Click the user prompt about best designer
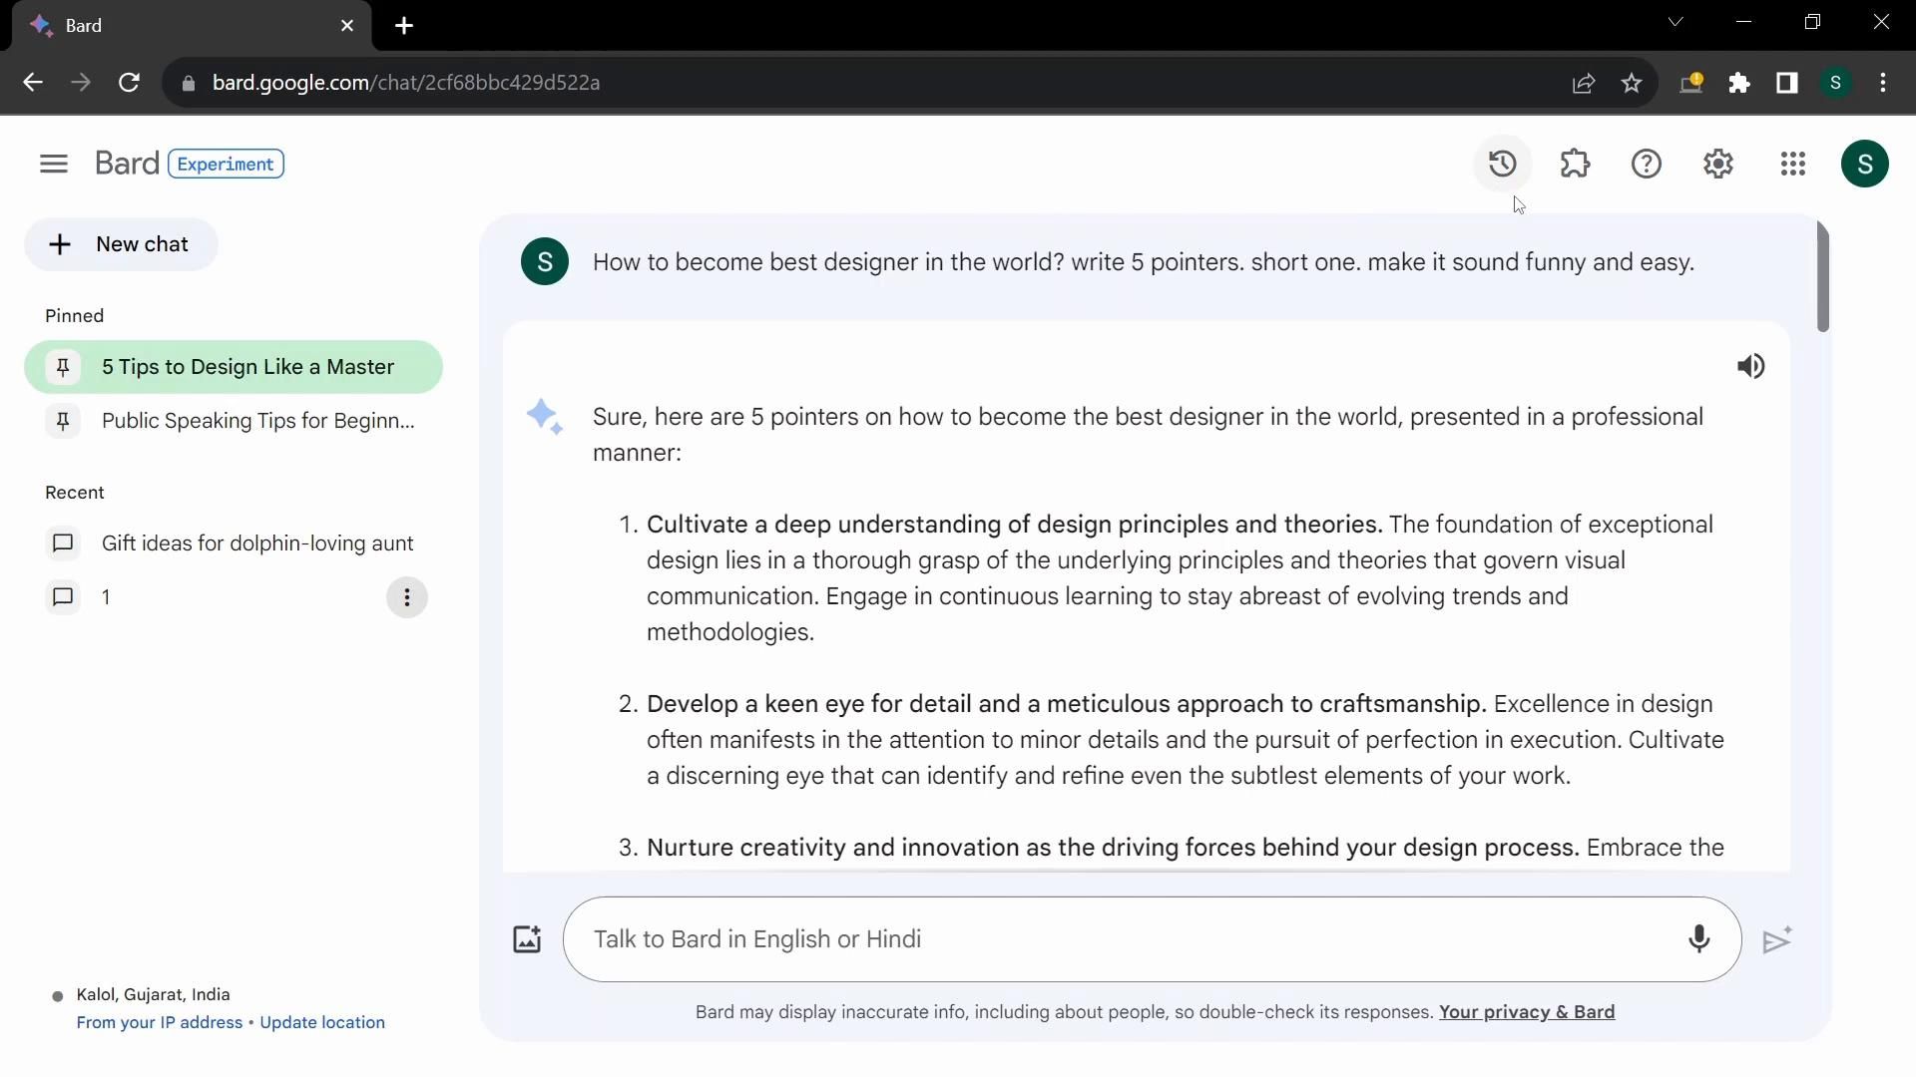This screenshot has height=1077, width=1916. pyautogui.click(x=1144, y=262)
